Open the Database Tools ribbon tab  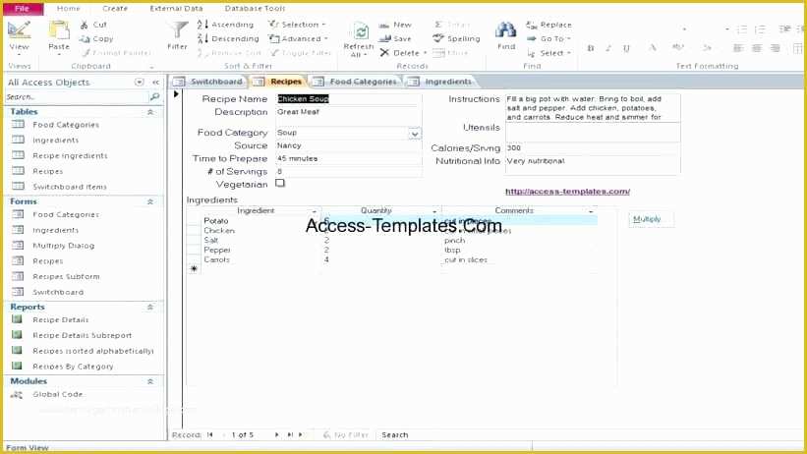[255, 8]
